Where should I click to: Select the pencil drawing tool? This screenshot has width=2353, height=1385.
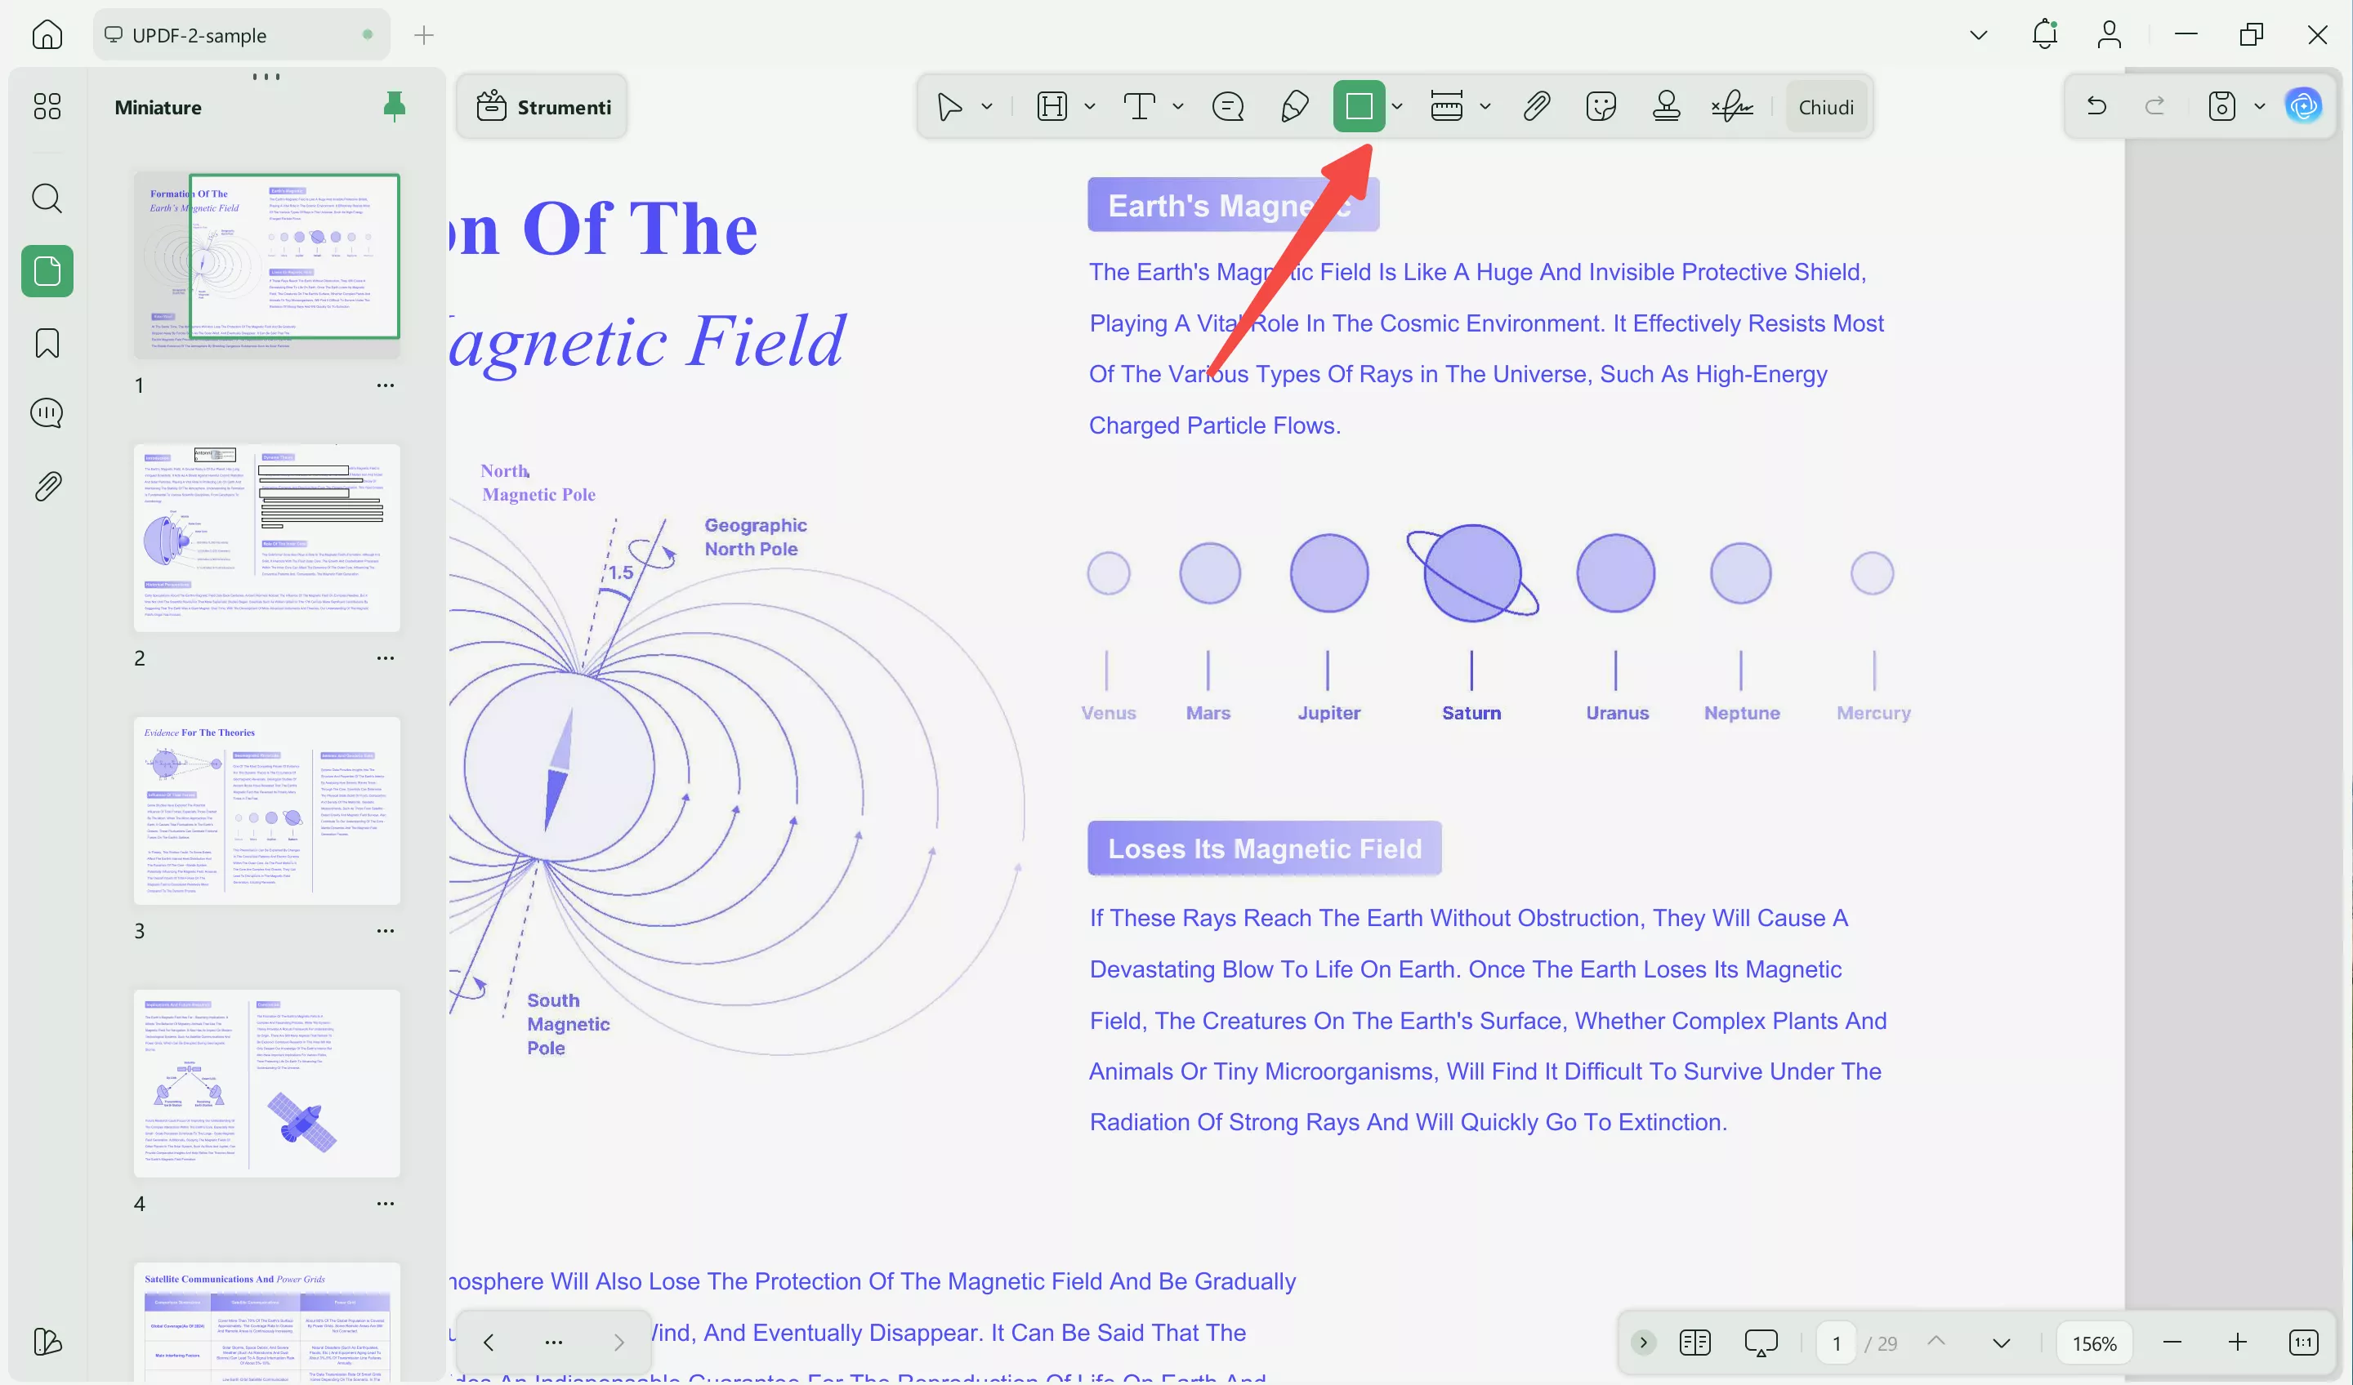point(1293,106)
